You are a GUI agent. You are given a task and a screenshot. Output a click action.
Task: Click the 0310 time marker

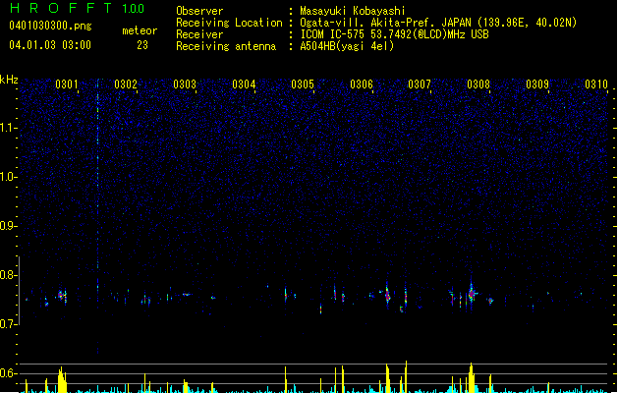596,84
